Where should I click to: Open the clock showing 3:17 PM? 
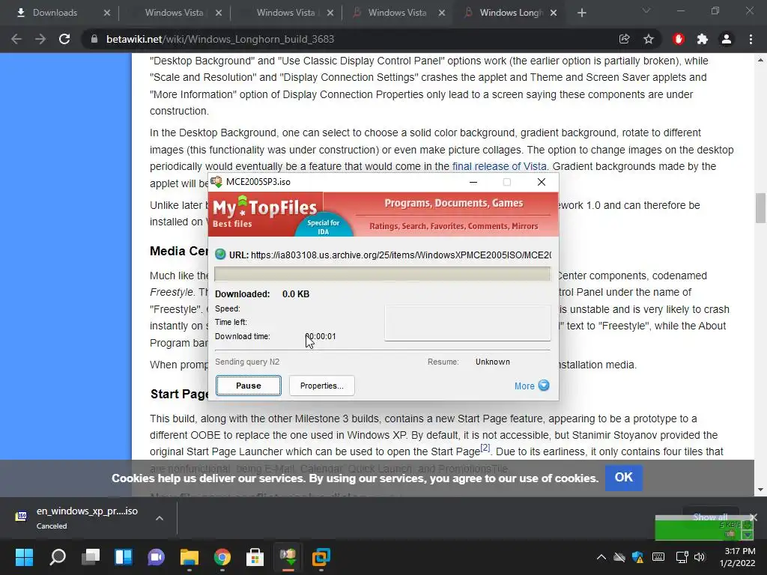738,557
